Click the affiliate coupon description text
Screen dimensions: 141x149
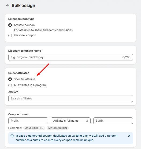(43, 30)
